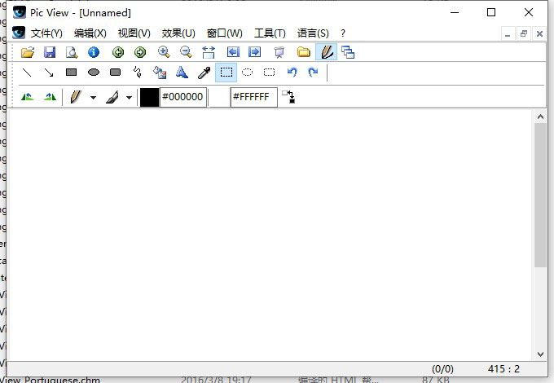
Task: Click the vertical scrollbar thumb
Action: 540,195
